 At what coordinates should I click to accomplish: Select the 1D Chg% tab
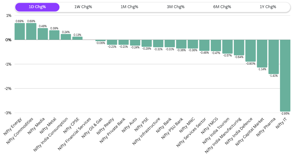(37, 7)
